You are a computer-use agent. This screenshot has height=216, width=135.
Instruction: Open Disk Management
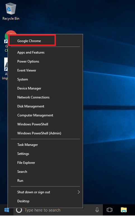coord(45,106)
